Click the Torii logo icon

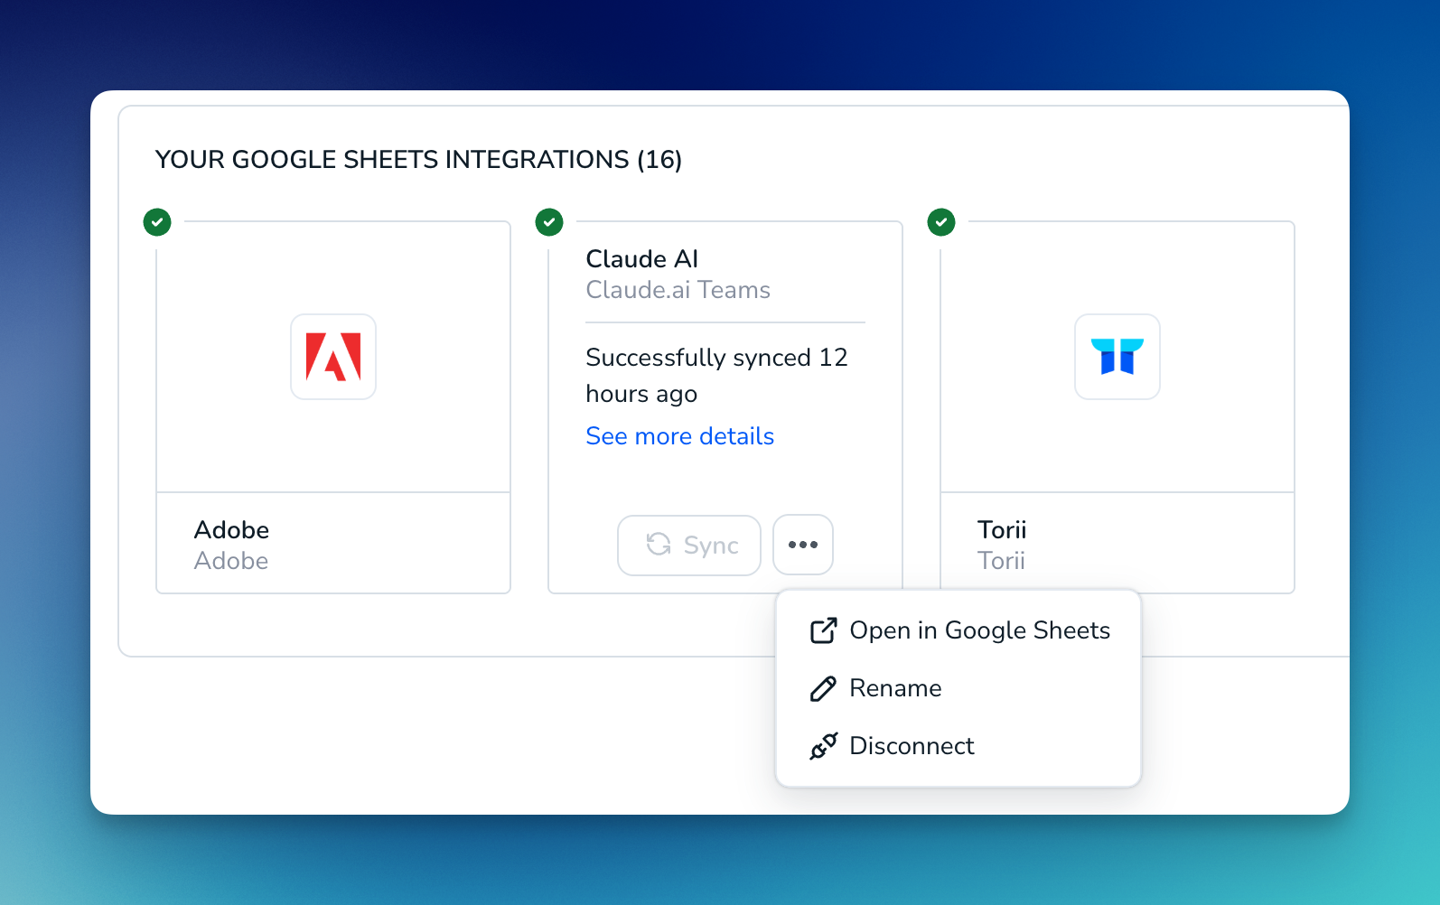point(1117,357)
